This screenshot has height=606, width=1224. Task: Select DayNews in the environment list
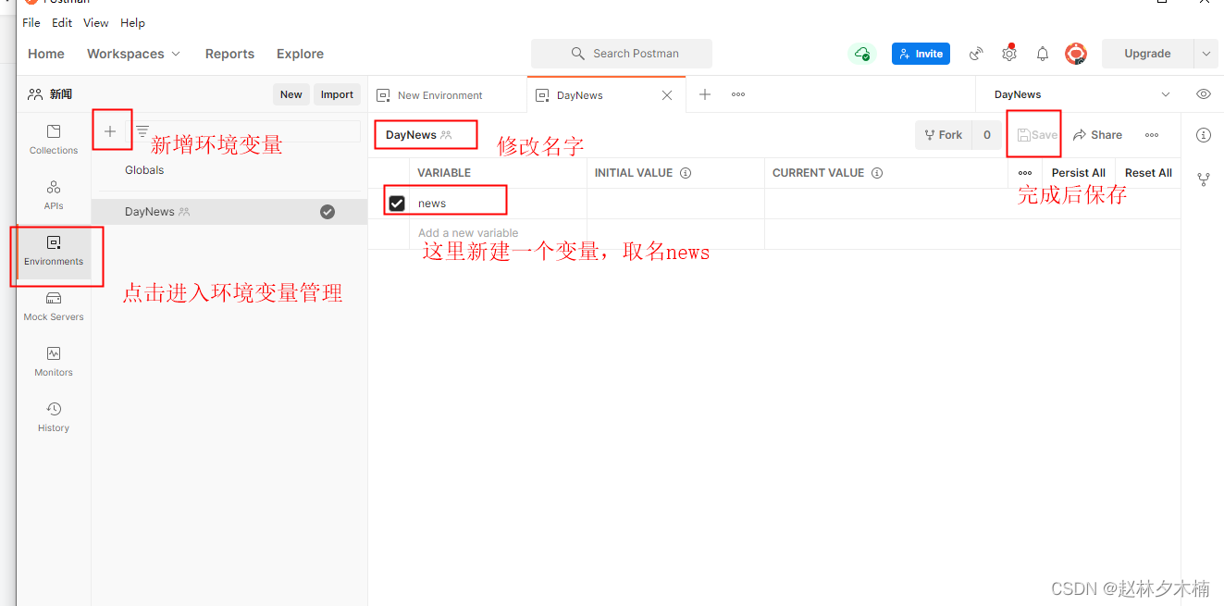click(x=229, y=212)
